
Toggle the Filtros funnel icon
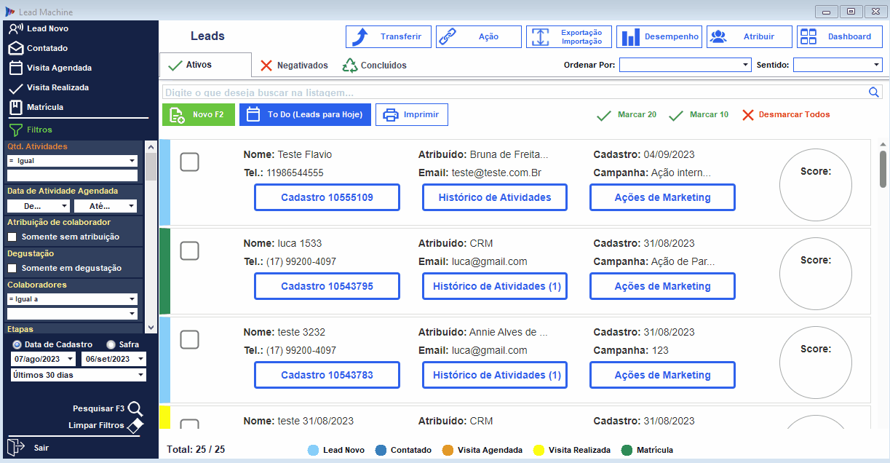(16, 130)
